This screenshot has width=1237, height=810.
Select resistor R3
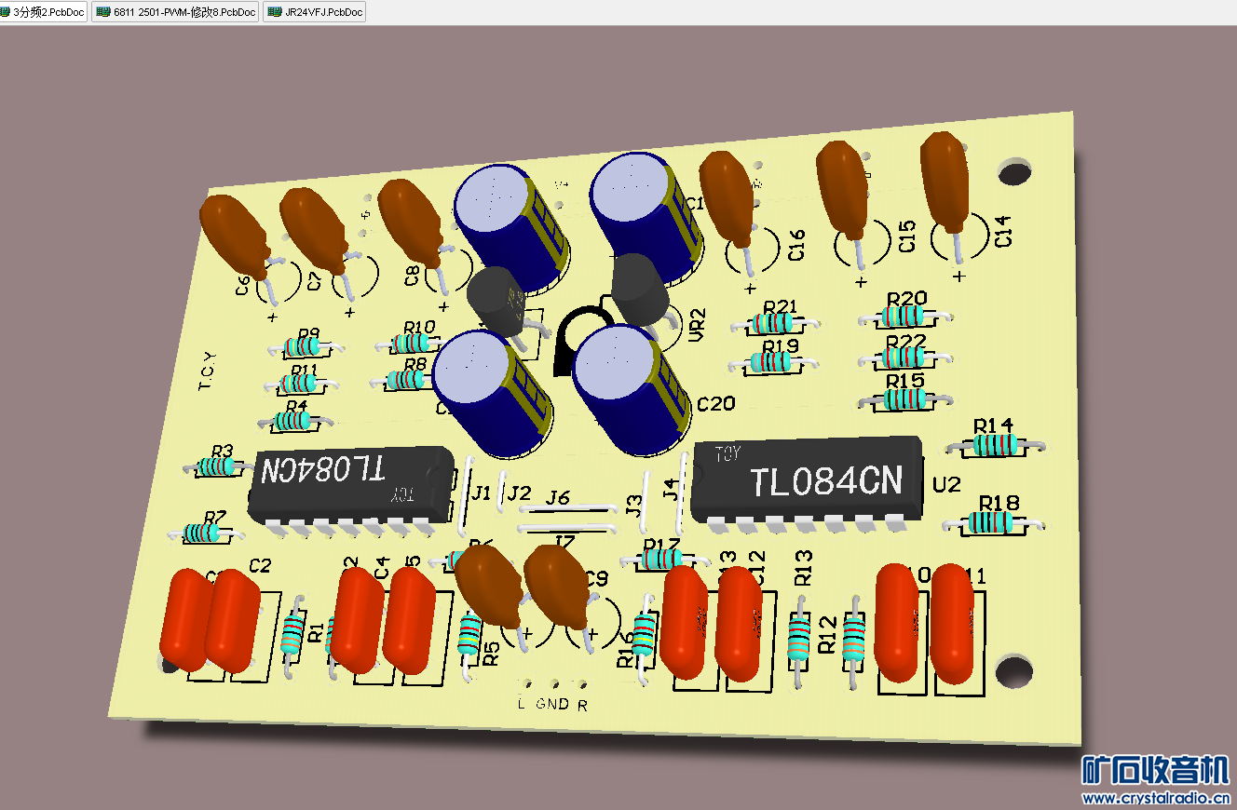218,466
